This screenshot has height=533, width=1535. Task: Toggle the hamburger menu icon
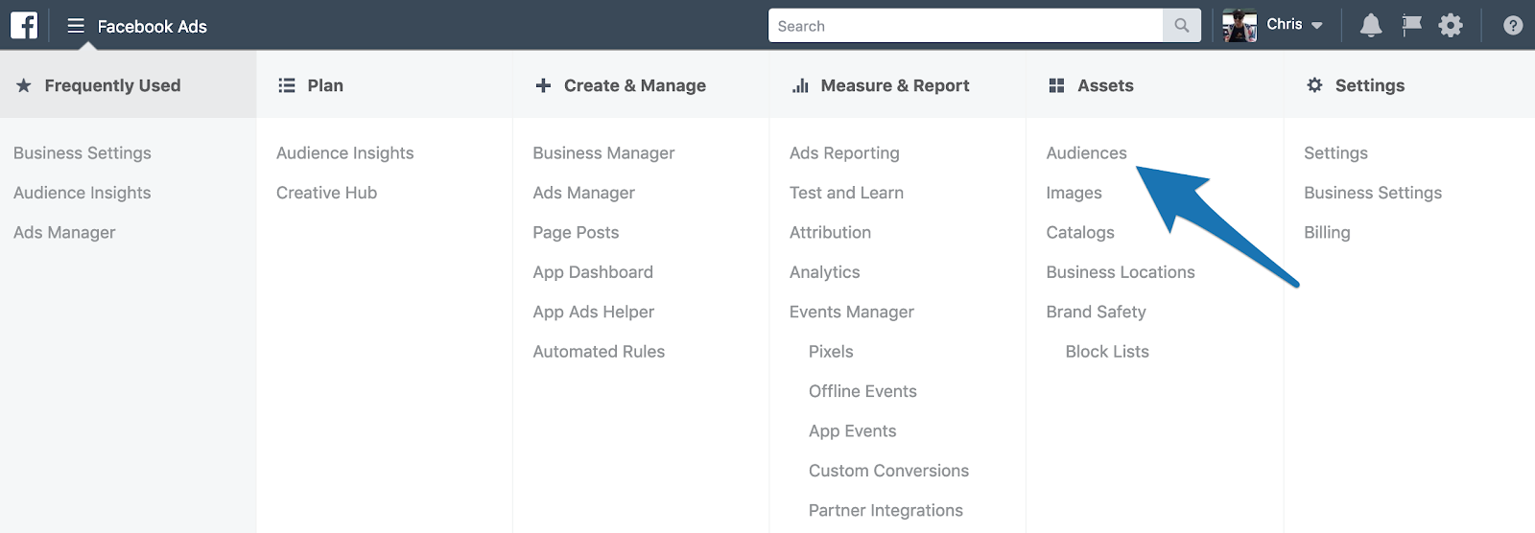coord(76,26)
